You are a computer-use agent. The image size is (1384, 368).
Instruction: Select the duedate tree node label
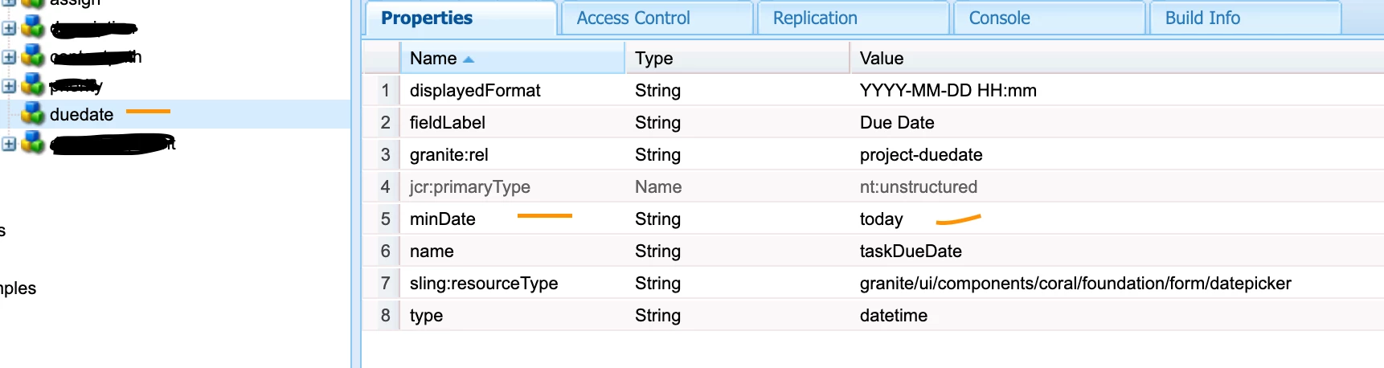[81, 115]
